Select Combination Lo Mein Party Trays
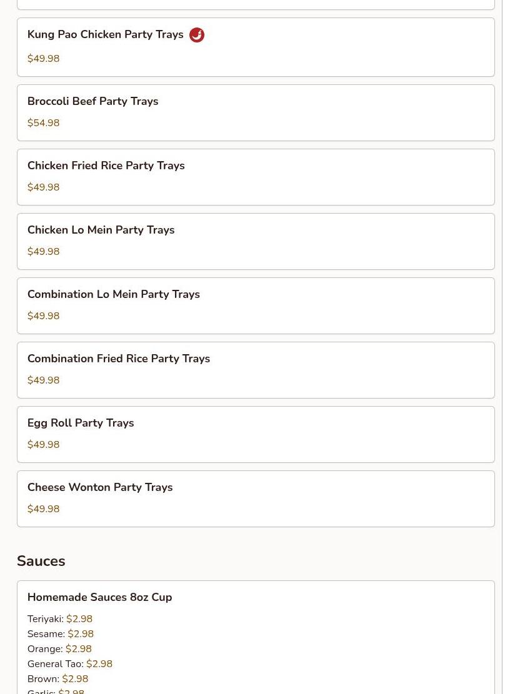515x694 pixels. 113,294
